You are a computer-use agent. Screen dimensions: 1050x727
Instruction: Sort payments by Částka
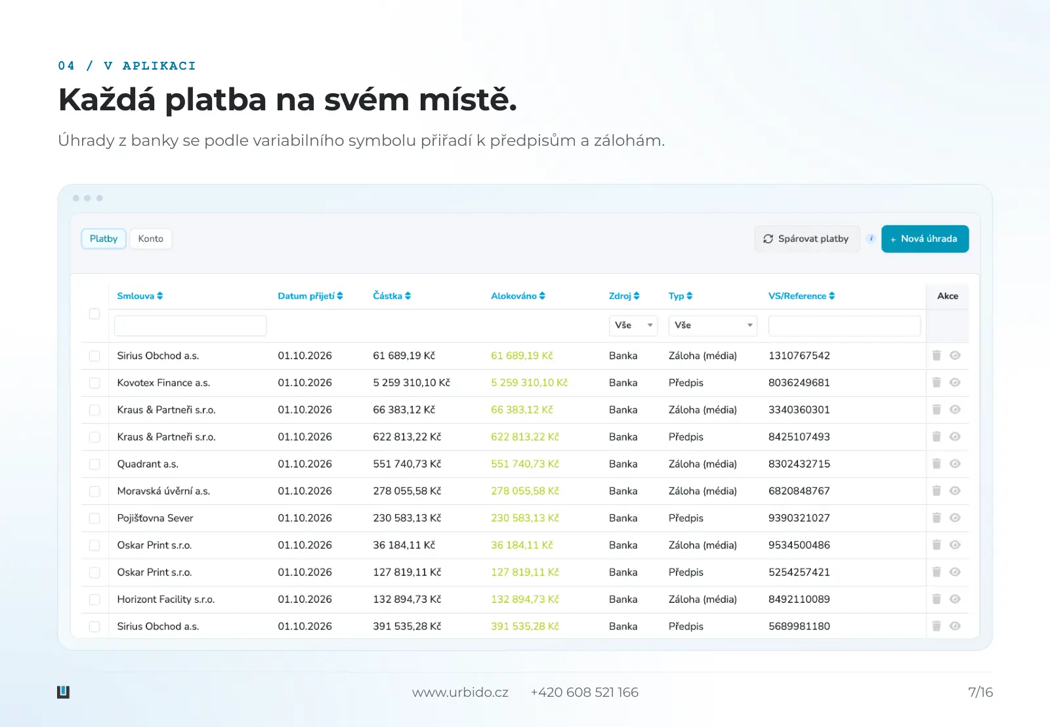[392, 296]
